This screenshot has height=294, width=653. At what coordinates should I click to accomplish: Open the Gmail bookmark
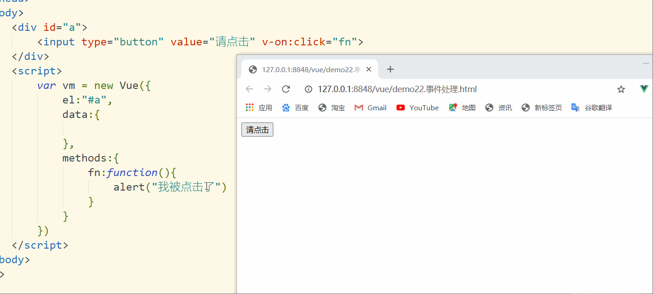coord(371,108)
